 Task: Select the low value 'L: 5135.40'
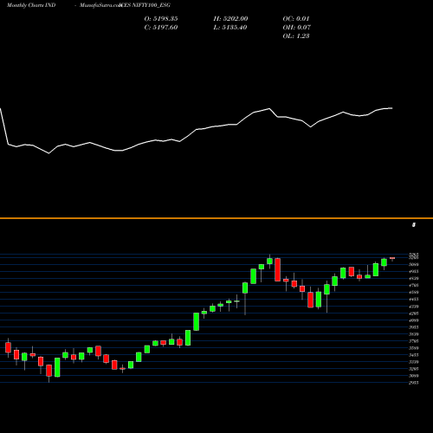click(230, 28)
